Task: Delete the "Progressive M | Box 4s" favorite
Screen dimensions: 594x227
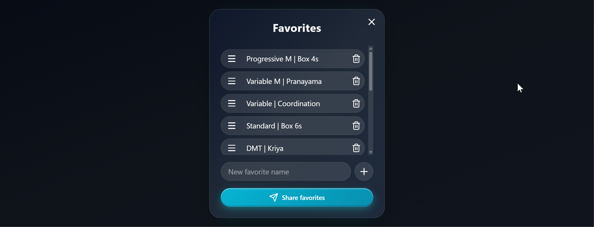Action: coord(356,59)
